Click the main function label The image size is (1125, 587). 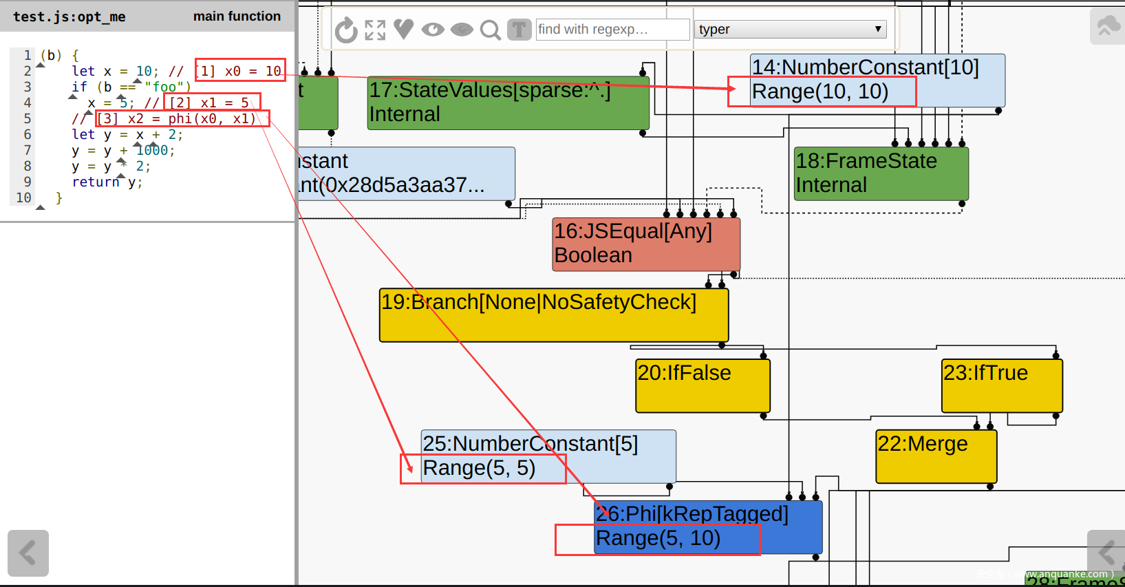[237, 17]
